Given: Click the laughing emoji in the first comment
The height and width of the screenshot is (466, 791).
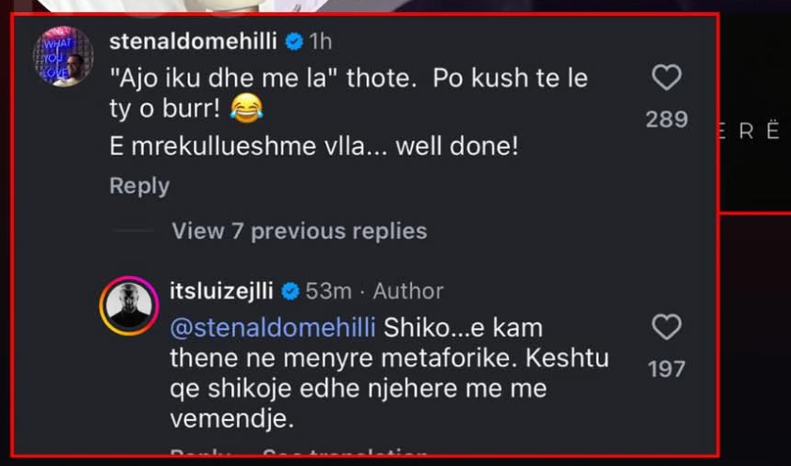Looking at the screenshot, I should [245, 110].
